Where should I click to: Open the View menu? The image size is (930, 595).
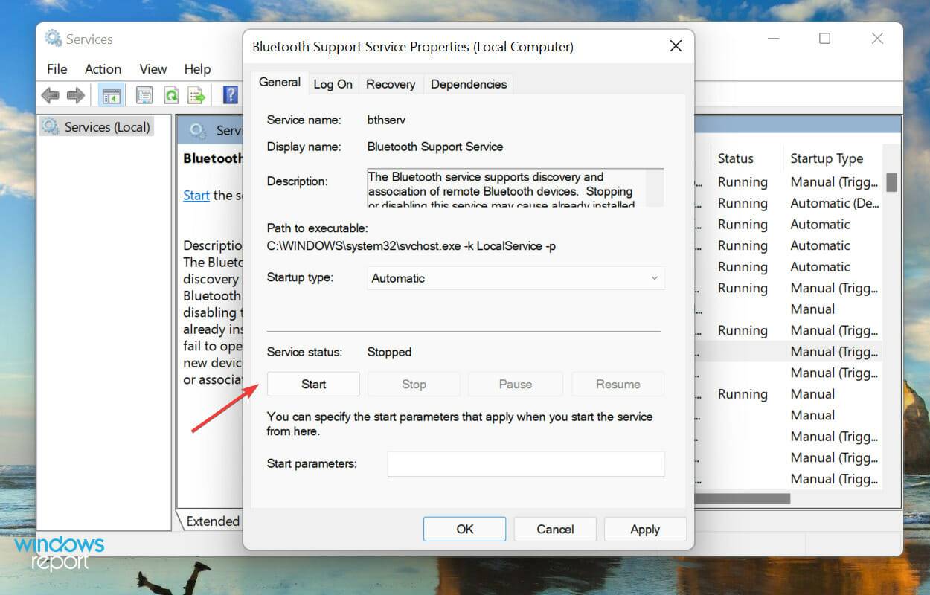click(153, 68)
